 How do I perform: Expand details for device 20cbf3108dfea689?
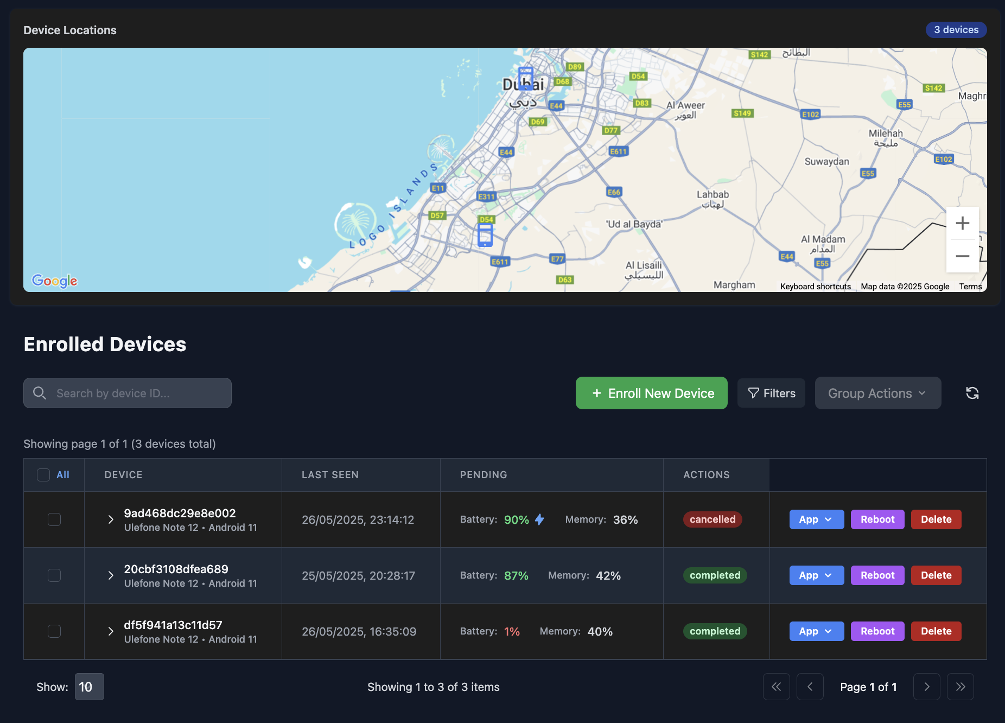coord(111,575)
